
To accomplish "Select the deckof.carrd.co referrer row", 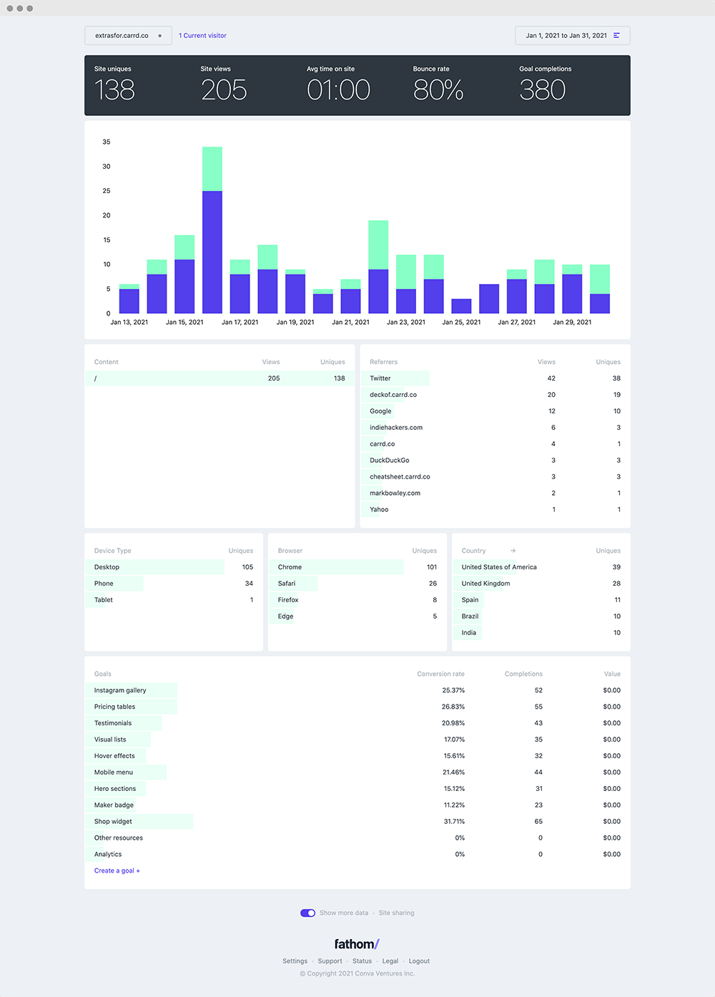I will tap(495, 395).
